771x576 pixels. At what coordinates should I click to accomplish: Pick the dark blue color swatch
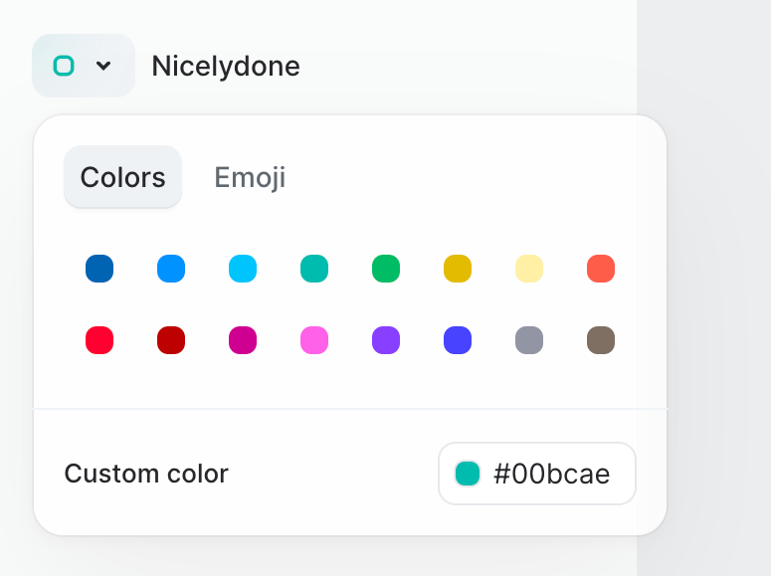point(99,269)
